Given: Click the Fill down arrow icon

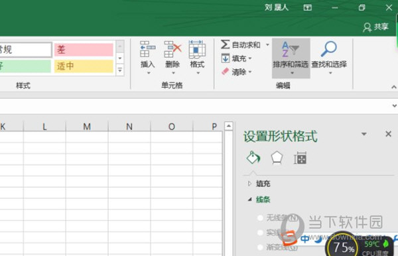Looking at the screenshot, I should pyautogui.click(x=225, y=58).
